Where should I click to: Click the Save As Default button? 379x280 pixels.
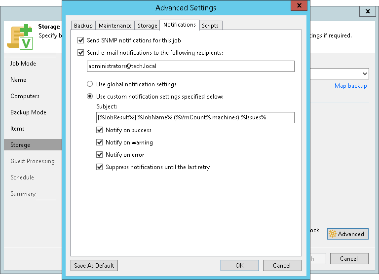[x=94, y=265]
